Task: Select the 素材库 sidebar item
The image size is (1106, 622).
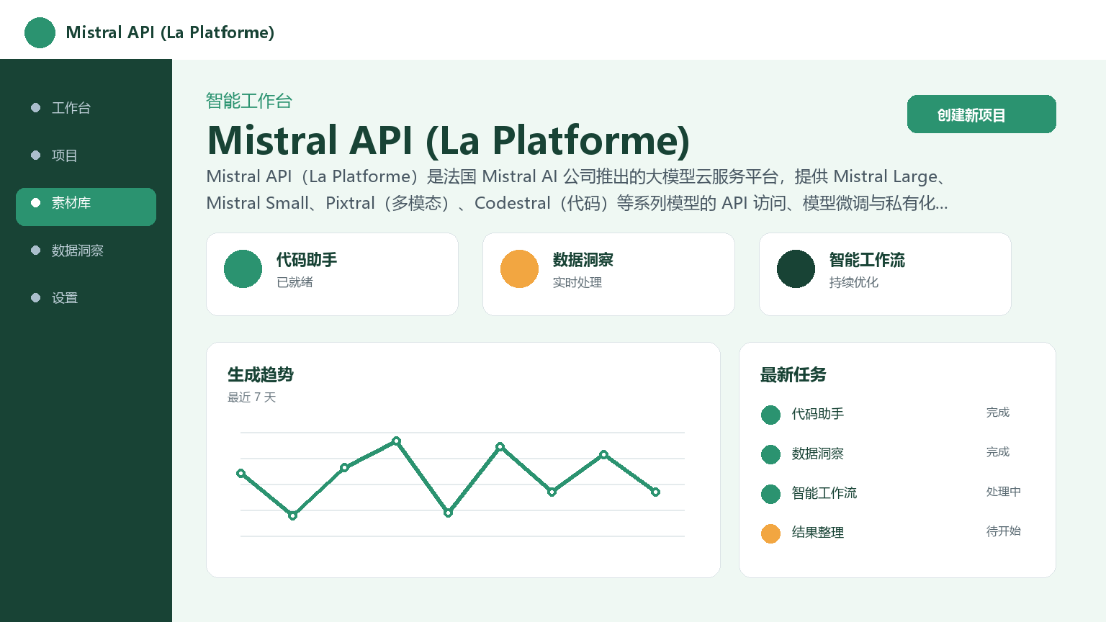Action: pyautogui.click(x=86, y=207)
